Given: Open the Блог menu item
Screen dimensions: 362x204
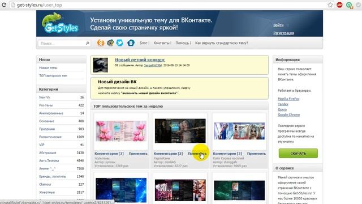Looking at the screenshot, I should point(143,43).
